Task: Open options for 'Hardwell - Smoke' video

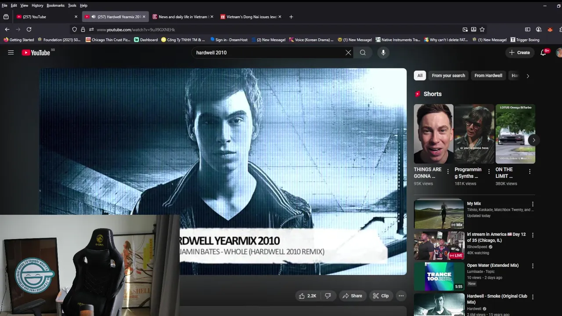Action: pyautogui.click(x=533, y=297)
